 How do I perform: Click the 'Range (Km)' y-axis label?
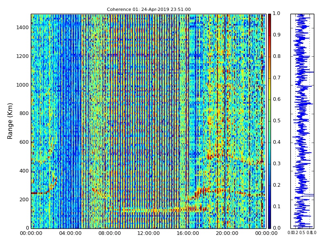(x=10, y=121)
